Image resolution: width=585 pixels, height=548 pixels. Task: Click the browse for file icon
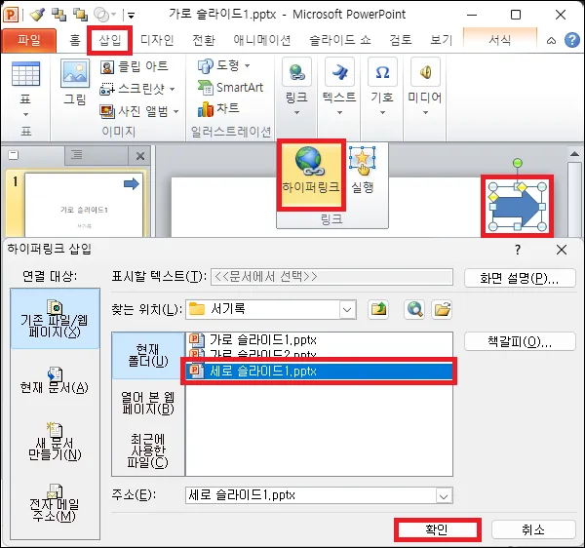click(442, 310)
